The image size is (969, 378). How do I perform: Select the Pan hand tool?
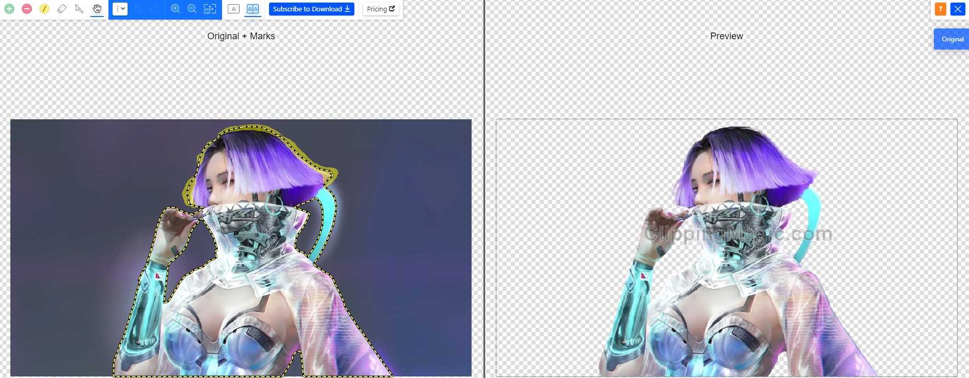click(x=97, y=9)
